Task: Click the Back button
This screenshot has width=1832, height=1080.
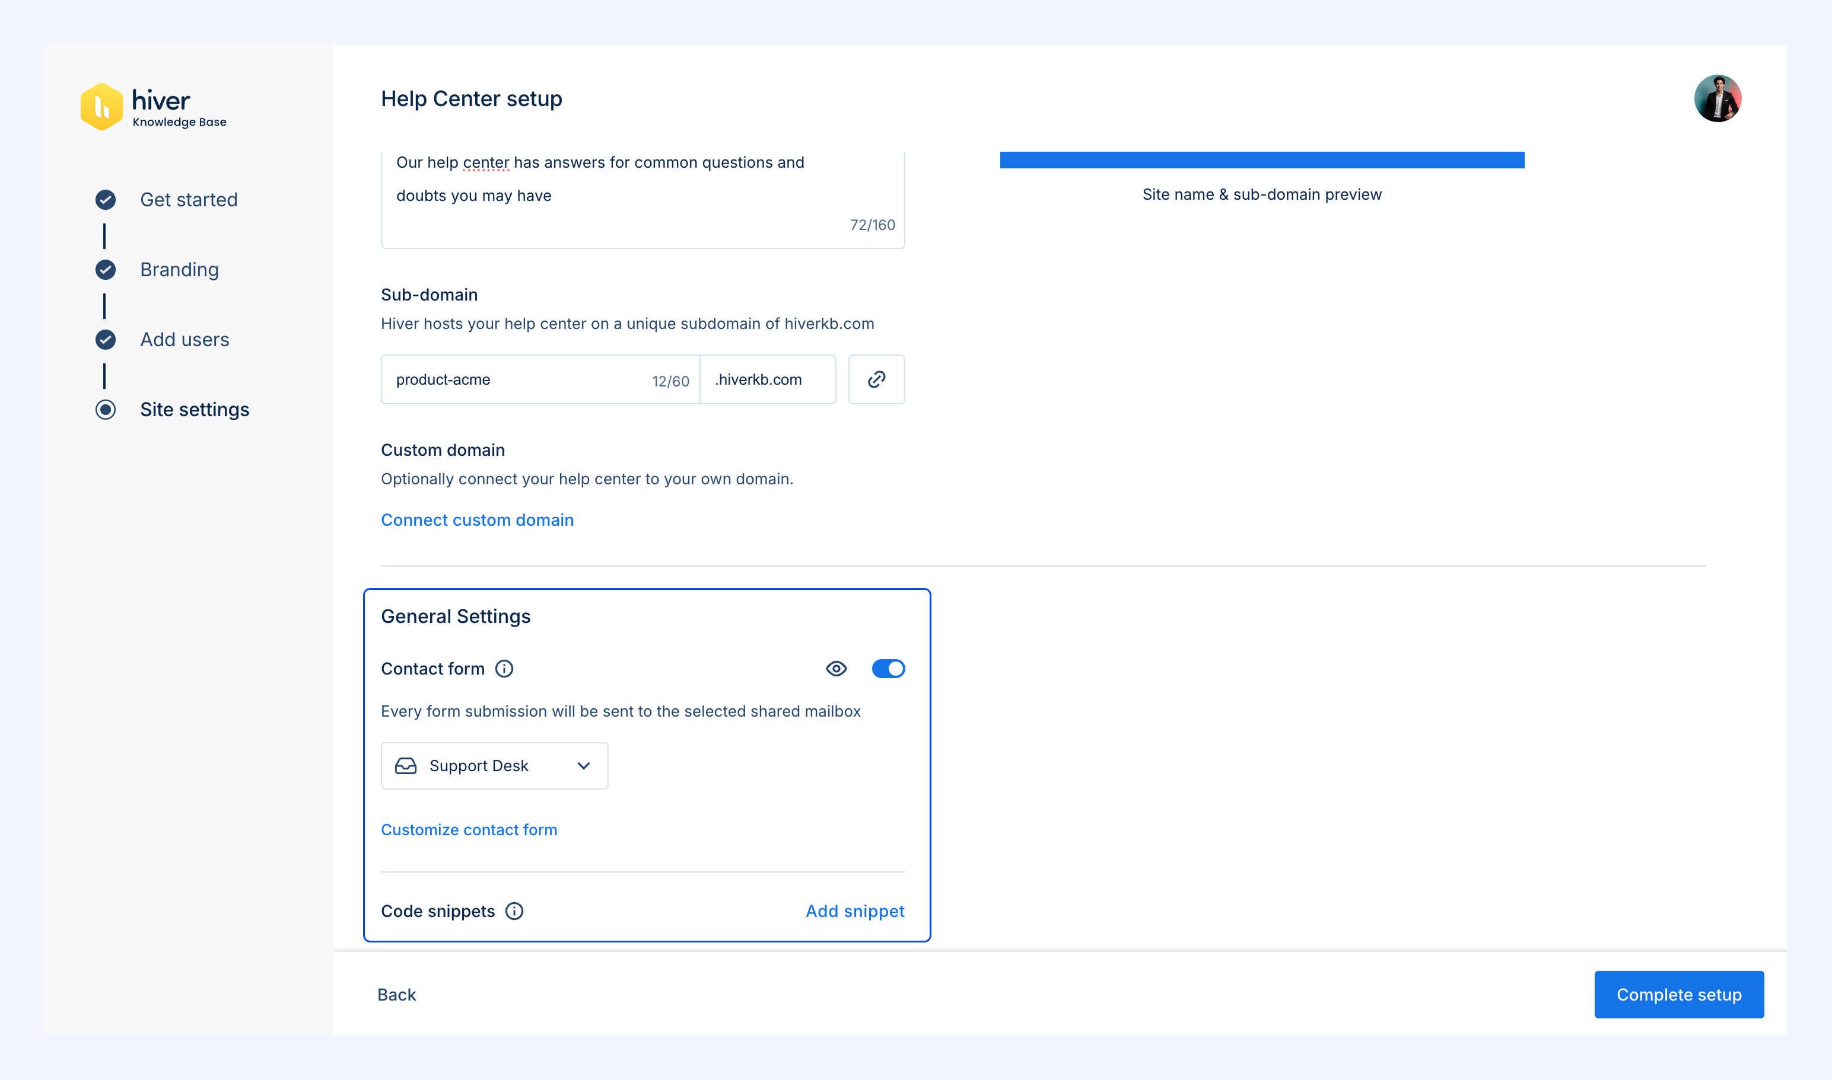Action: 396,995
